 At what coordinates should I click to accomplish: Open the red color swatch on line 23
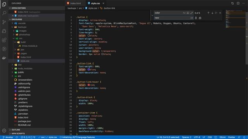point(89,85)
